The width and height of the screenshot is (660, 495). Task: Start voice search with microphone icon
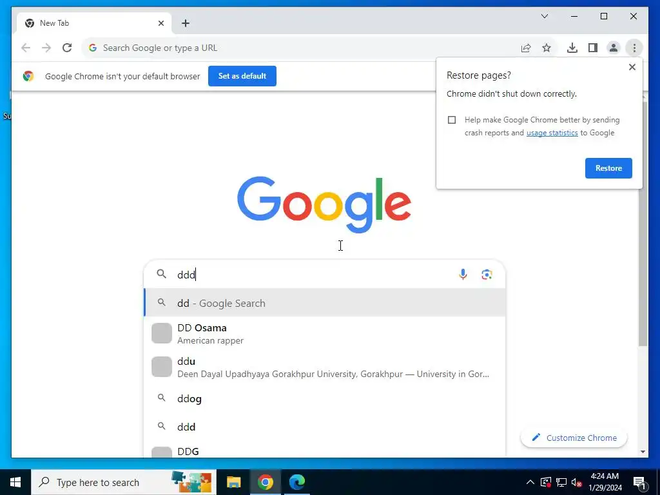pos(463,275)
